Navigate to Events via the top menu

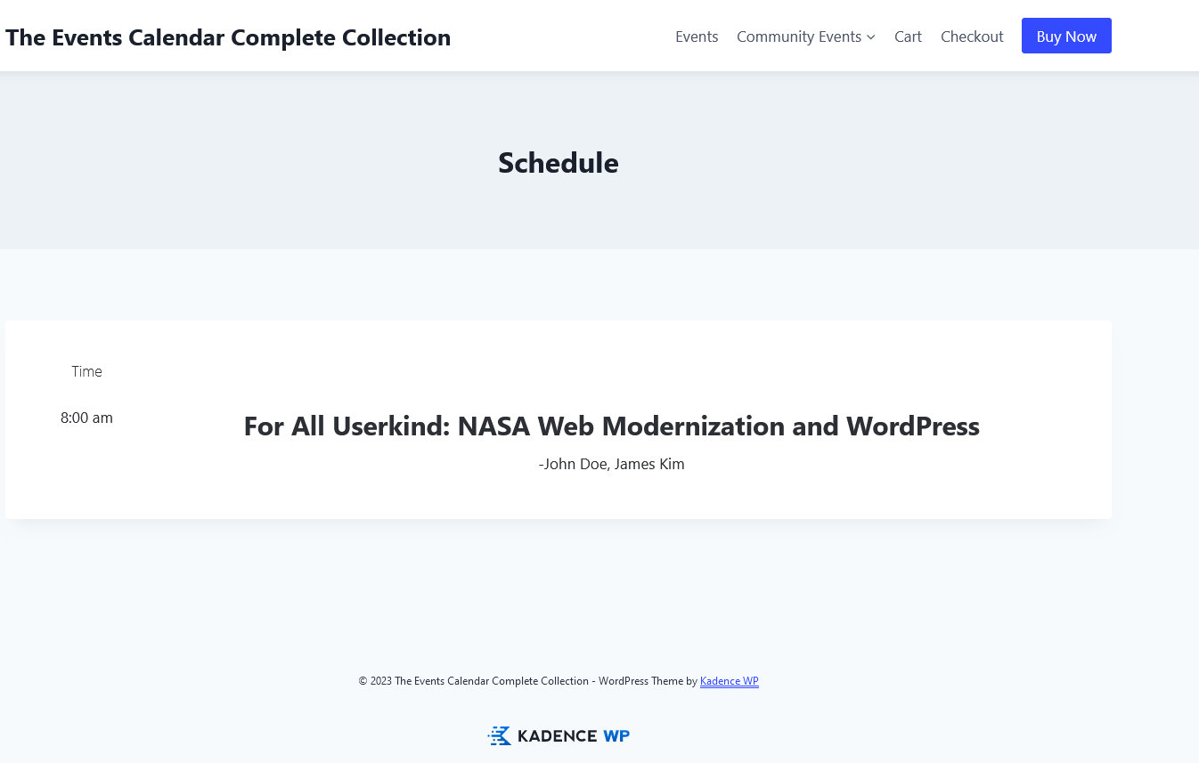pyautogui.click(x=697, y=37)
